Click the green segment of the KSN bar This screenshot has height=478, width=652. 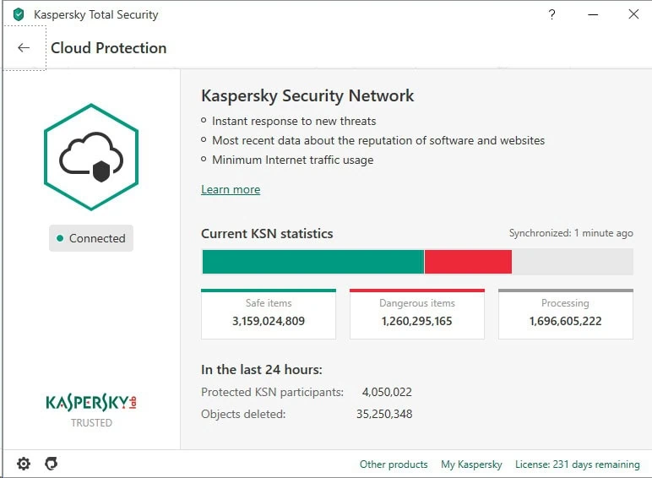[312, 262]
